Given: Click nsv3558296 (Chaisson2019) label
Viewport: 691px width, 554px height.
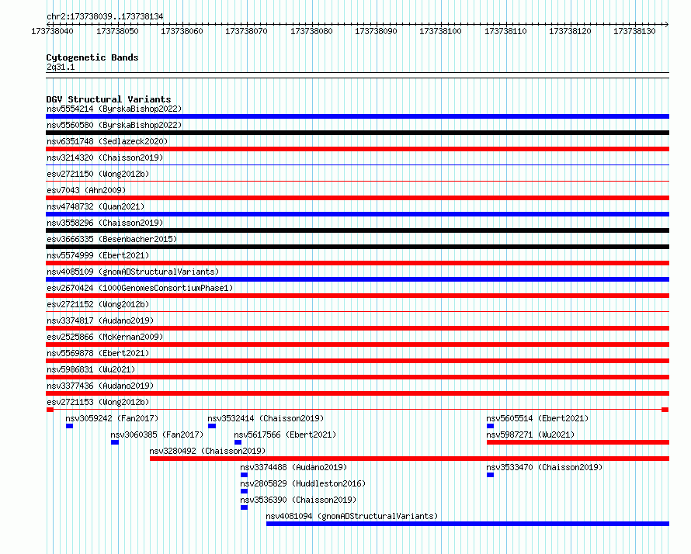Looking at the screenshot, I should pyautogui.click(x=105, y=223).
